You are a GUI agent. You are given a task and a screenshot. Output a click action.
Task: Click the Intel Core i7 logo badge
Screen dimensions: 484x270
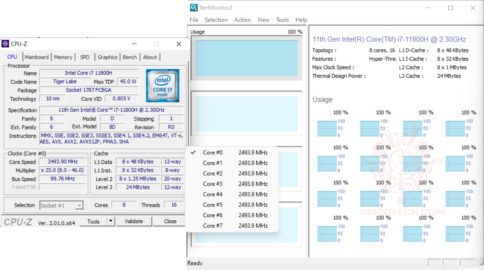tap(162, 85)
